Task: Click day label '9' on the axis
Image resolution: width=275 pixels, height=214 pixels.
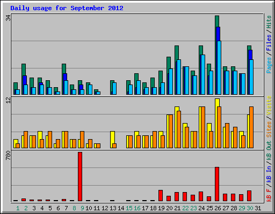Action: point(82,208)
